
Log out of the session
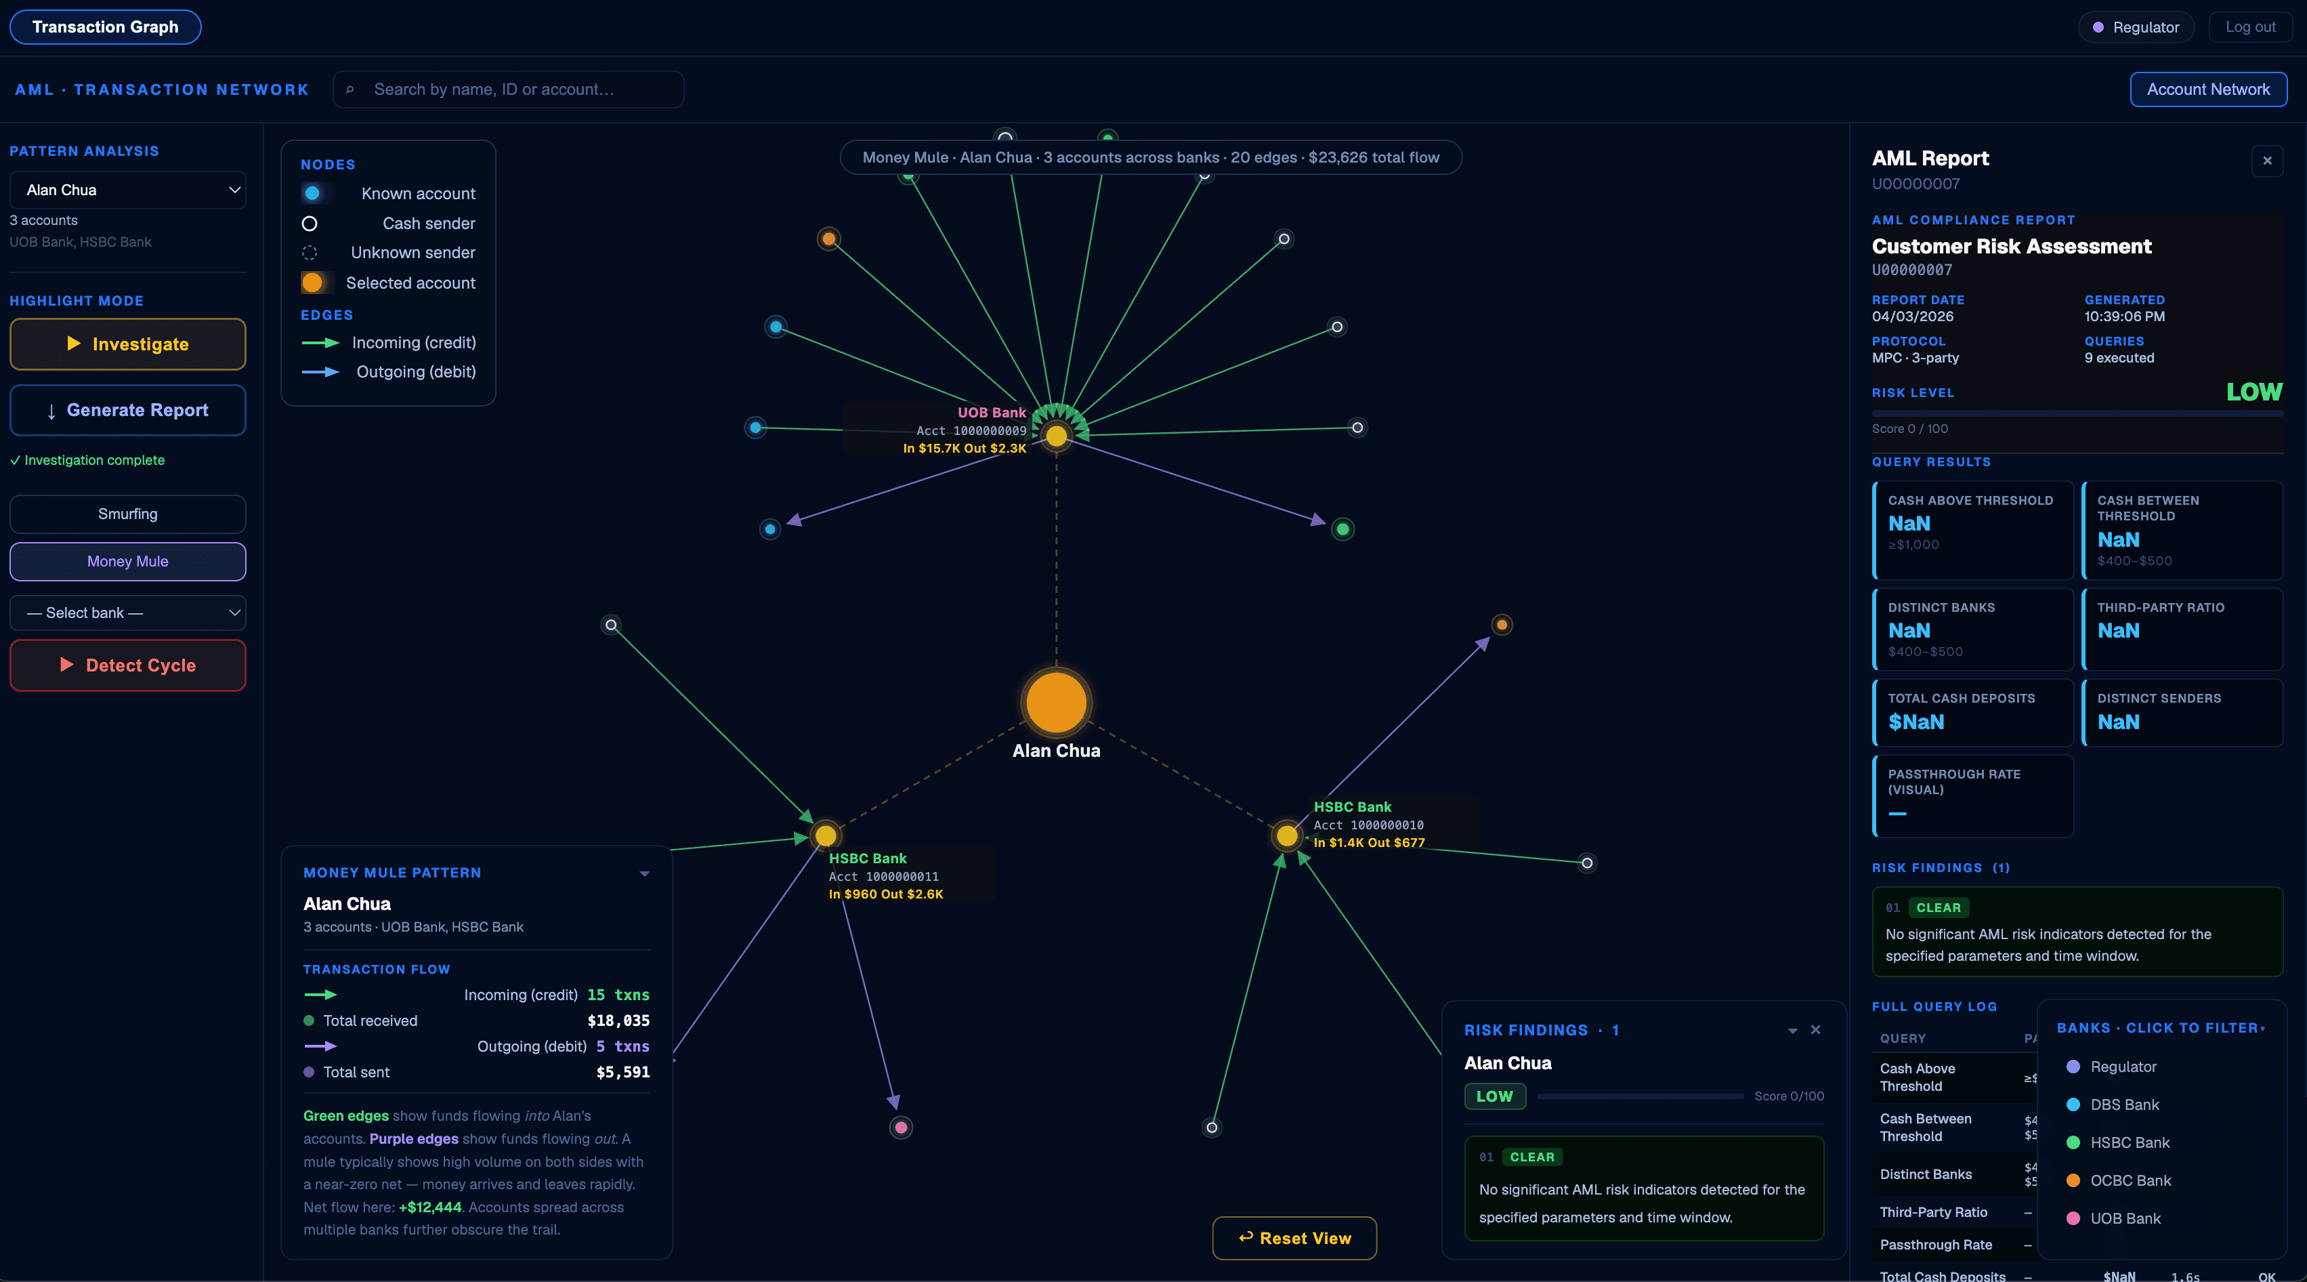(x=2249, y=27)
